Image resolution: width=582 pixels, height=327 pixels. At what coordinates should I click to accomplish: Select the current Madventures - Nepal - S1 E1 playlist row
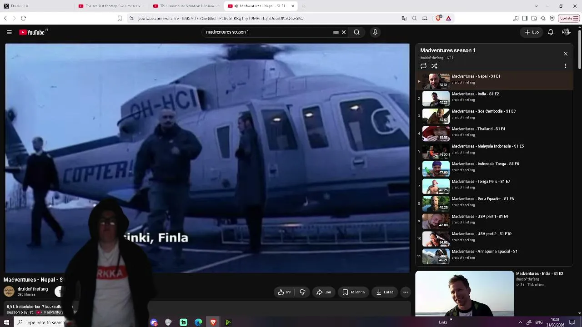click(x=495, y=81)
